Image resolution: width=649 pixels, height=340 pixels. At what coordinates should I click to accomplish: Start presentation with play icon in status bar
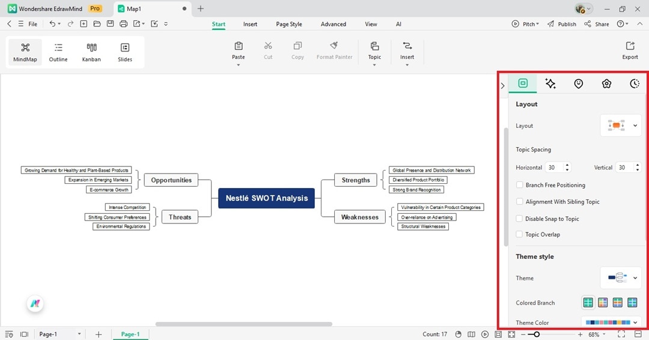click(485, 334)
